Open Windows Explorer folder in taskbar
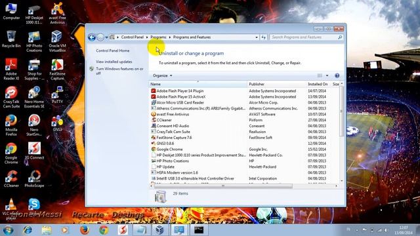The width and height of the screenshot is (420, 236). (x=47, y=230)
